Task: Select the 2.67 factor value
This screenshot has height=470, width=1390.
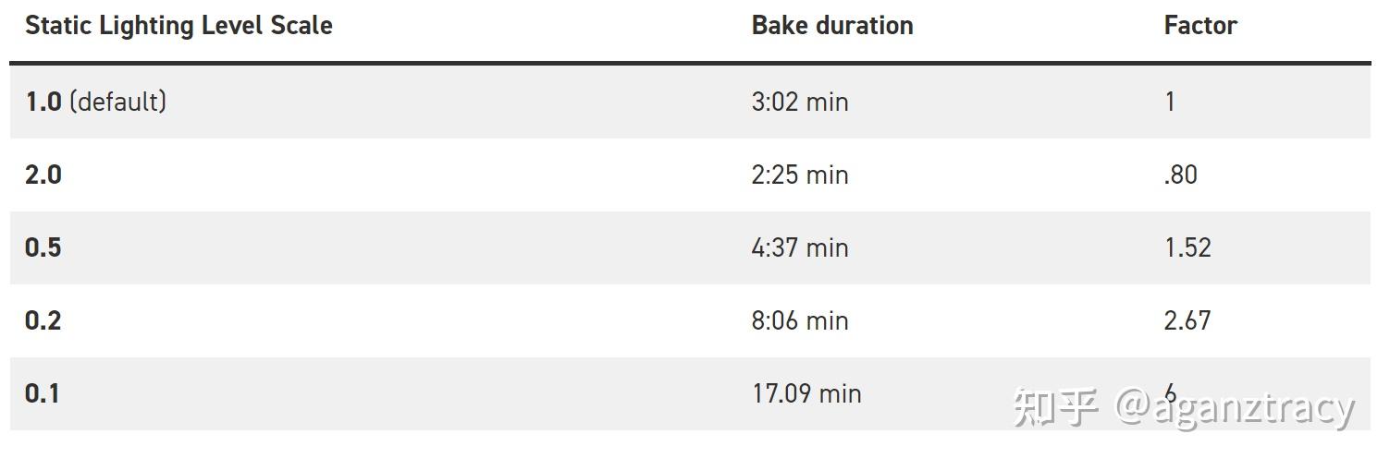Action: coord(1187,320)
